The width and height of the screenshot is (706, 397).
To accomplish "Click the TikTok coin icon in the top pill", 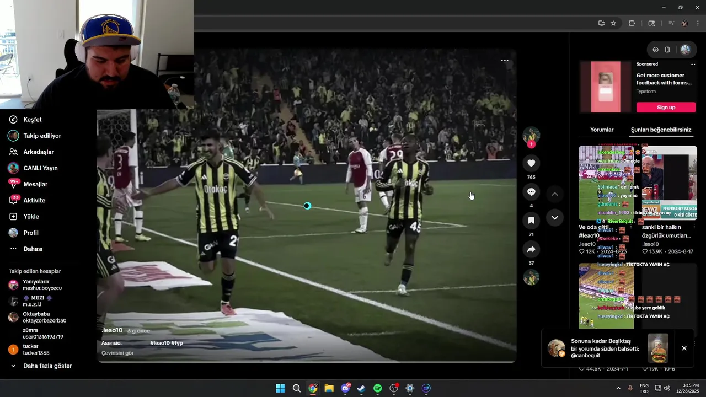I will pyautogui.click(x=655, y=50).
